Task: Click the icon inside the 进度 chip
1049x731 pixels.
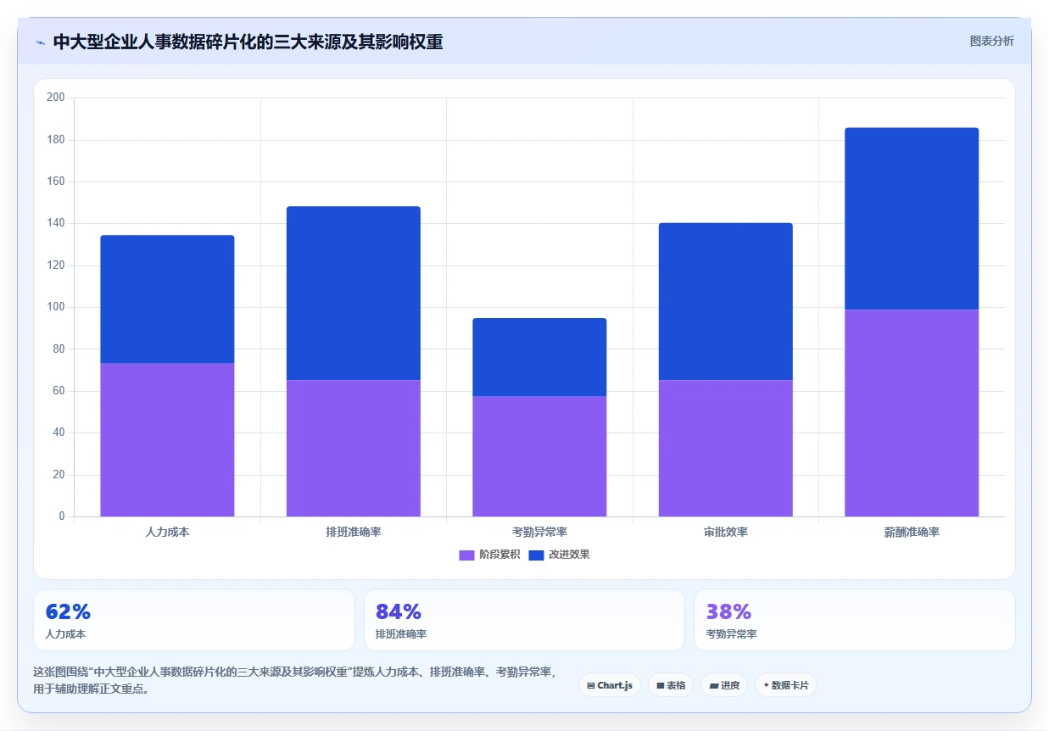Action: (x=713, y=685)
